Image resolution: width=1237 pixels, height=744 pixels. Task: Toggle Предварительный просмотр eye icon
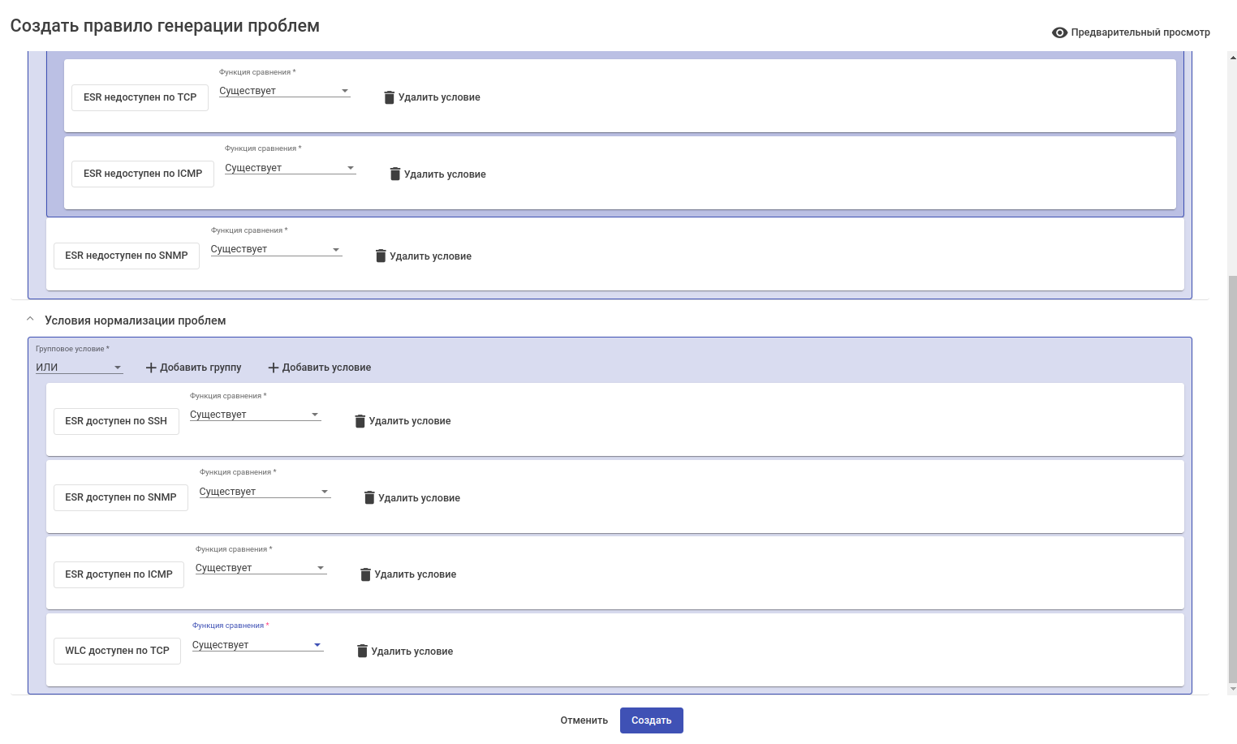(x=1059, y=32)
